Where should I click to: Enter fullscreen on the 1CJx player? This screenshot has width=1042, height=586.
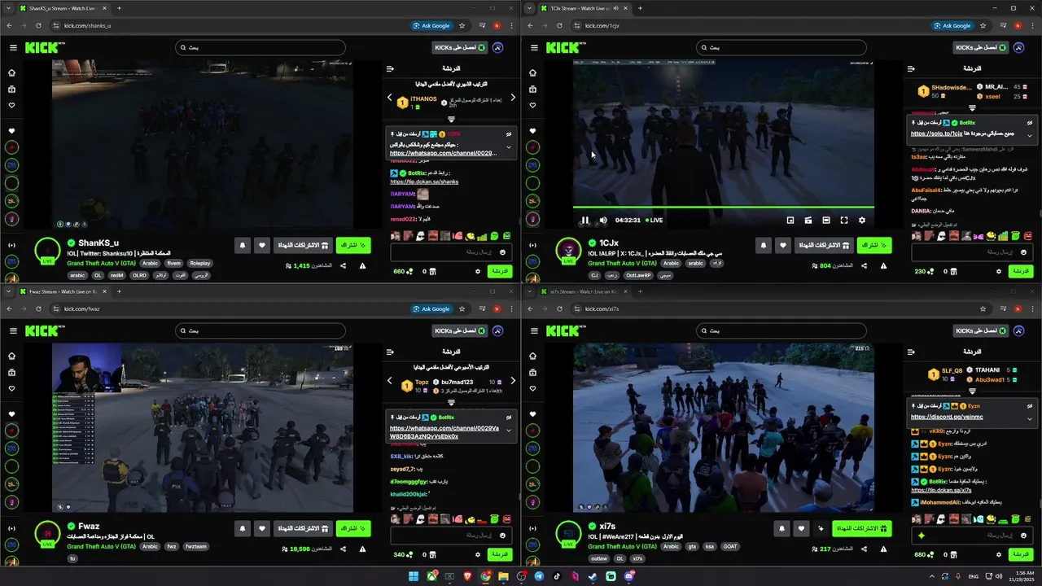[x=844, y=220]
